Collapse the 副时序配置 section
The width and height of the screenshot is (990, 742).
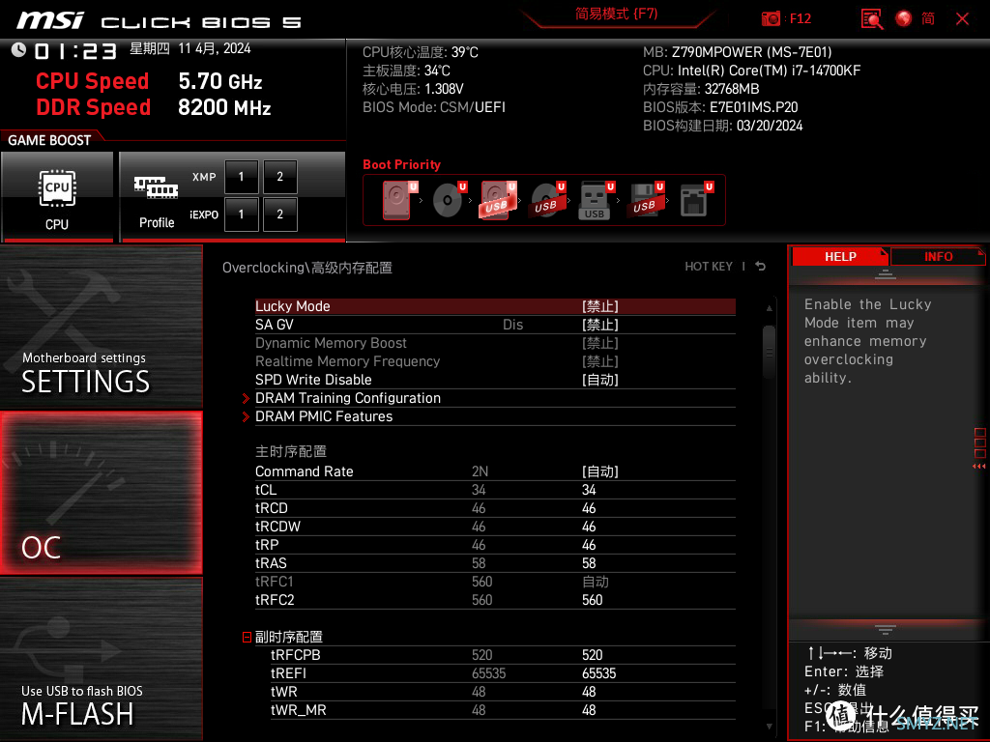coord(247,638)
